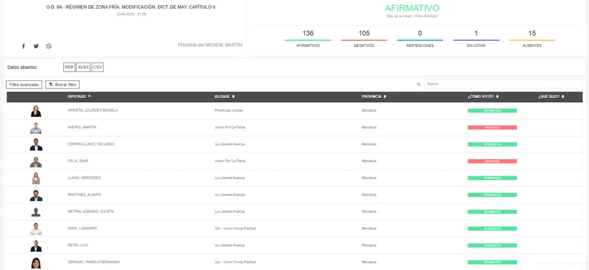The image size is (589, 270).
Task: Click inside the Buscar search field
Action: (x=503, y=84)
